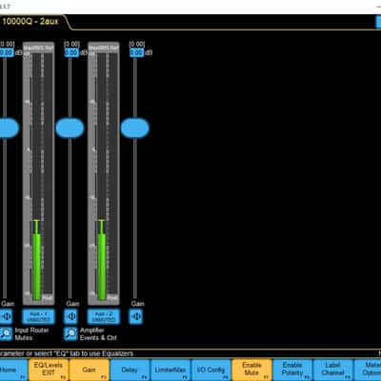Switch to the 10000Q - 2aux tab
The height and width of the screenshot is (381, 381).
(30, 22)
